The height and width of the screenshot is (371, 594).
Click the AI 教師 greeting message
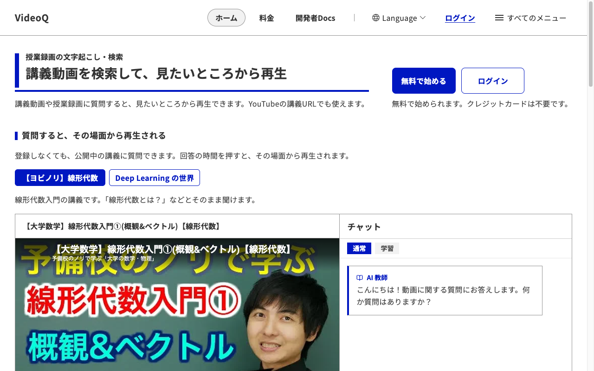point(445,290)
